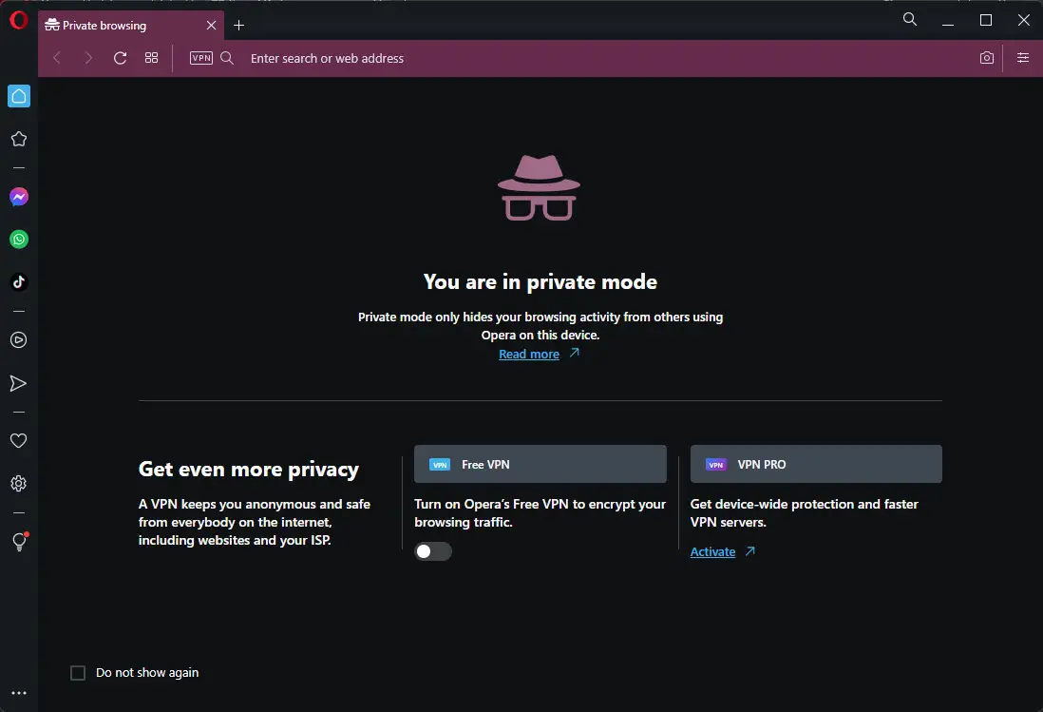The height and width of the screenshot is (712, 1043).
Task: Click the VPN badge in address bar
Action: pos(200,58)
